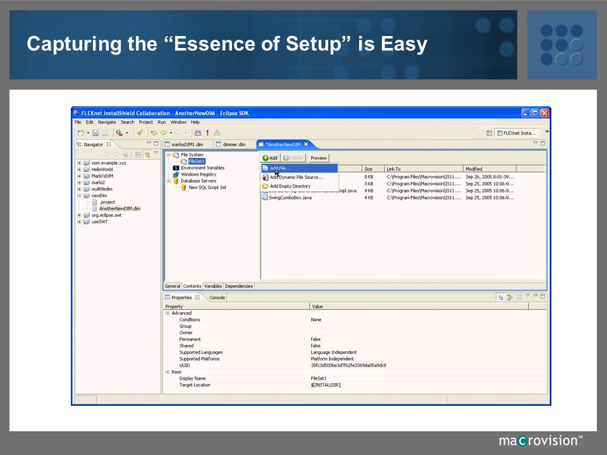
Task: Show hidden perspectives via double chevron
Action: point(546,131)
